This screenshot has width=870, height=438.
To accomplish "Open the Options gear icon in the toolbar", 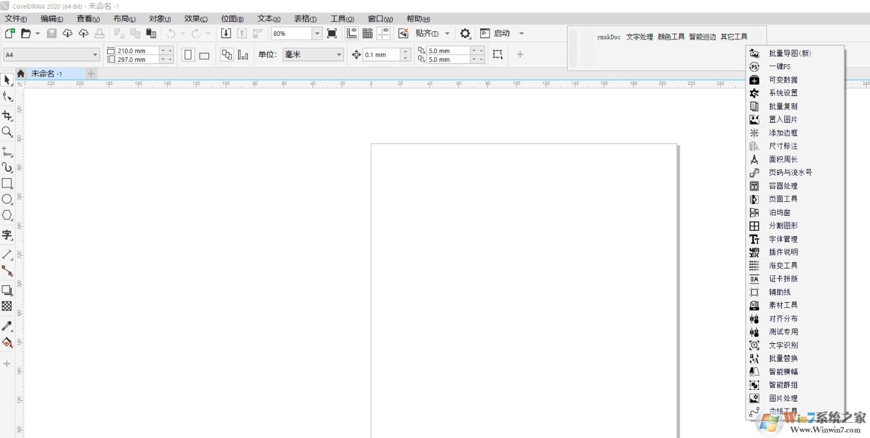I will 465,34.
